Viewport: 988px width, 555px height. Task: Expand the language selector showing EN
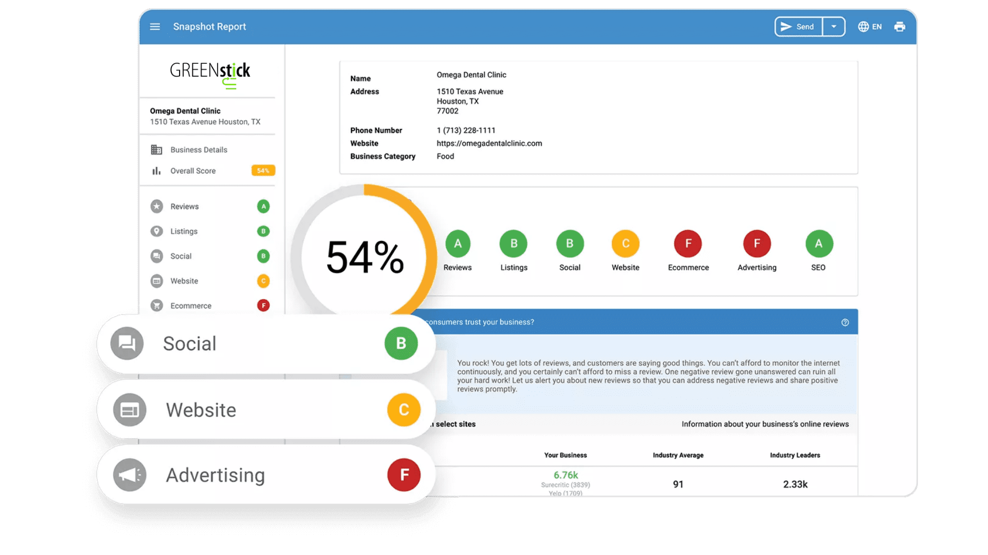pos(870,26)
